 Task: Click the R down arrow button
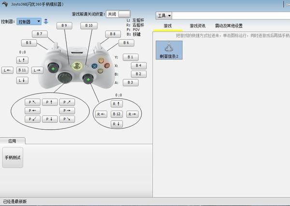click(x=116, y=124)
